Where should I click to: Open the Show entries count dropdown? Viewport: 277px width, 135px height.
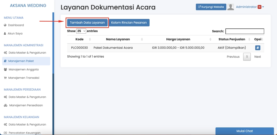[81, 31]
